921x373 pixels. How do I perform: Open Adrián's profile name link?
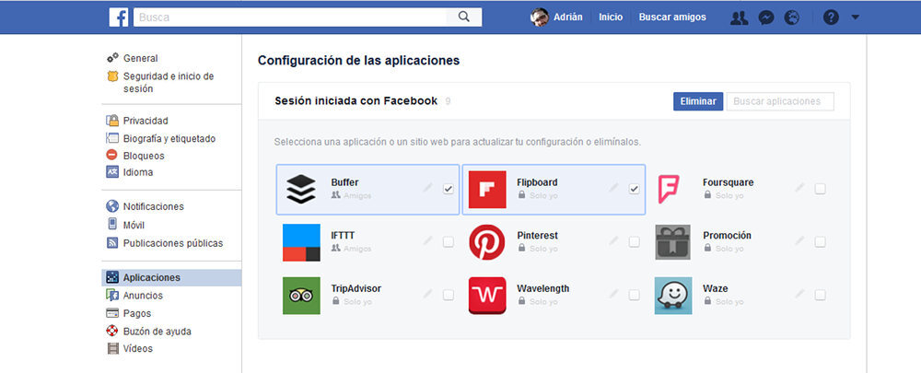568,17
